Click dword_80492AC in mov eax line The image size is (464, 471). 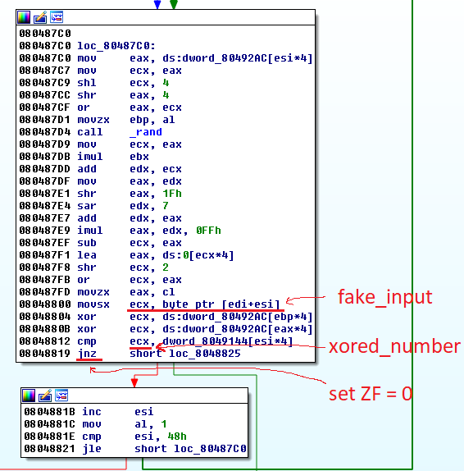(x=224, y=58)
